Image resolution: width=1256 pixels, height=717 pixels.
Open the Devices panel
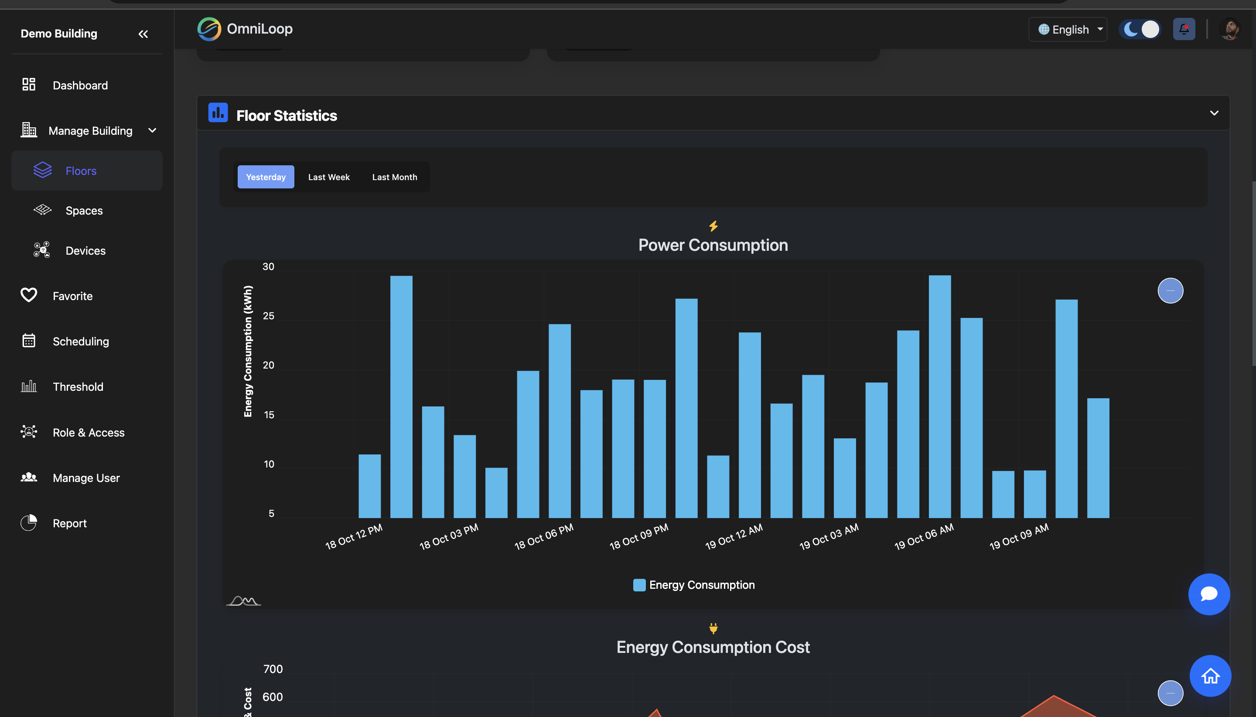point(85,250)
